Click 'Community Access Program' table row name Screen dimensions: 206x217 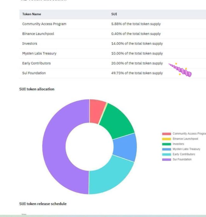pos(44,24)
